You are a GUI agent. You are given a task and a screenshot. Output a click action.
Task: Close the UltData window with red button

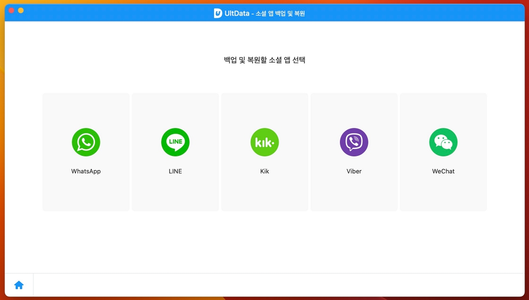(x=11, y=10)
